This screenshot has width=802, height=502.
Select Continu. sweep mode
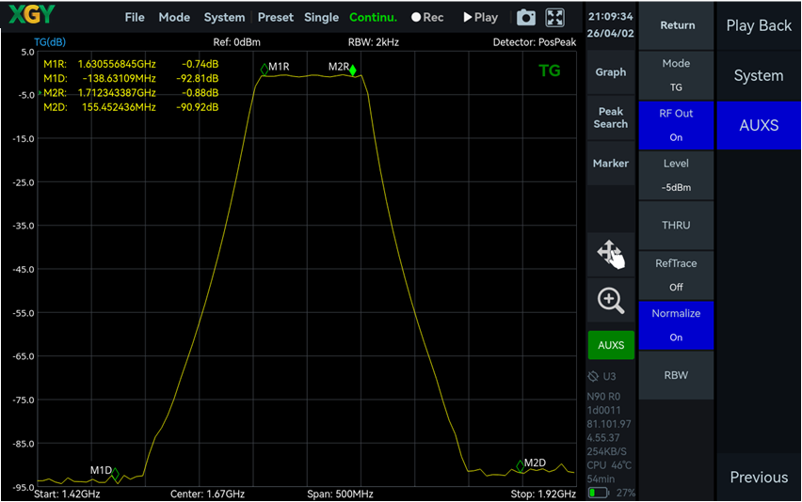pyautogui.click(x=373, y=17)
